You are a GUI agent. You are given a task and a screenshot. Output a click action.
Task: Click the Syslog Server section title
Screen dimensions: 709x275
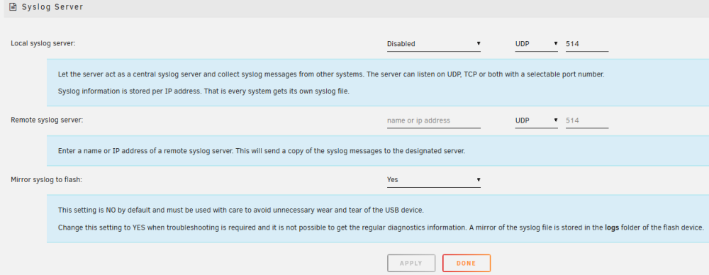click(52, 7)
